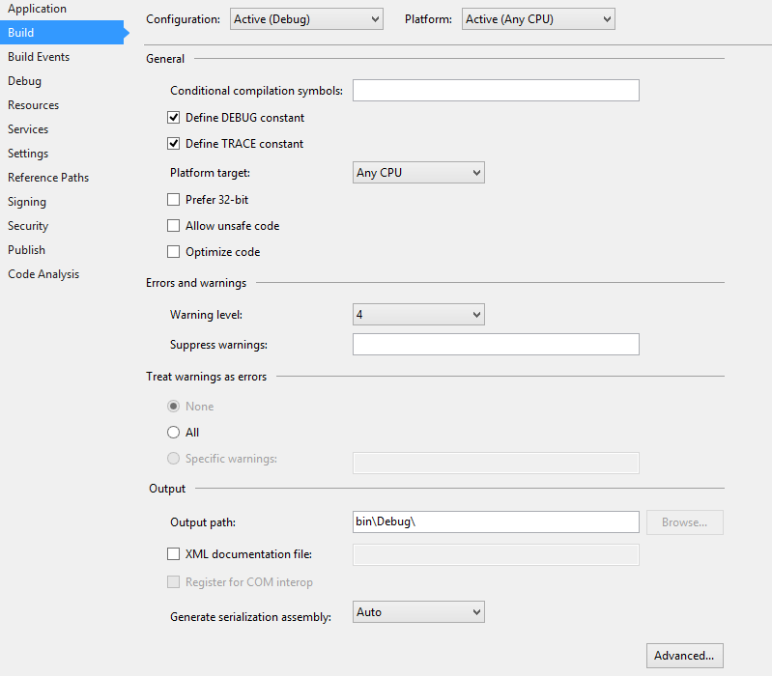Go to the Debug tab
Viewport: 772px width, 676px height.
24,81
